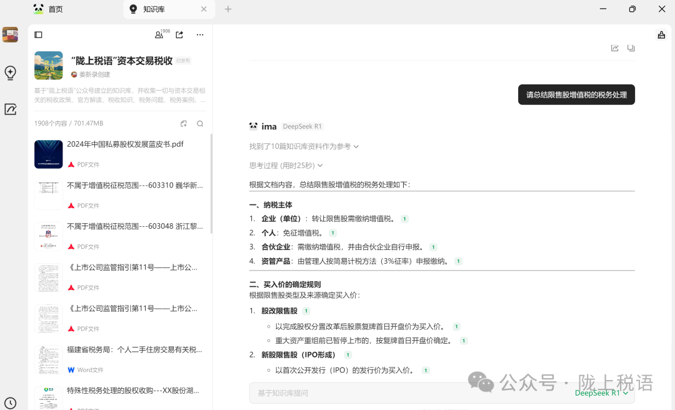Open the notes icon in left sidebar
The width and height of the screenshot is (675, 410).
(x=10, y=109)
